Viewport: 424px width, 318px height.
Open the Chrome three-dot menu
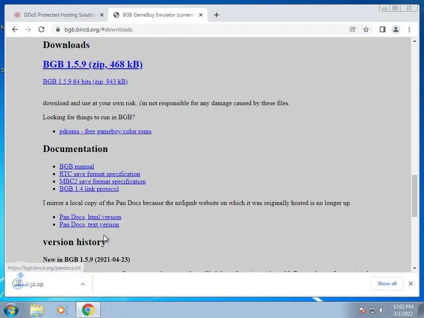(409, 29)
